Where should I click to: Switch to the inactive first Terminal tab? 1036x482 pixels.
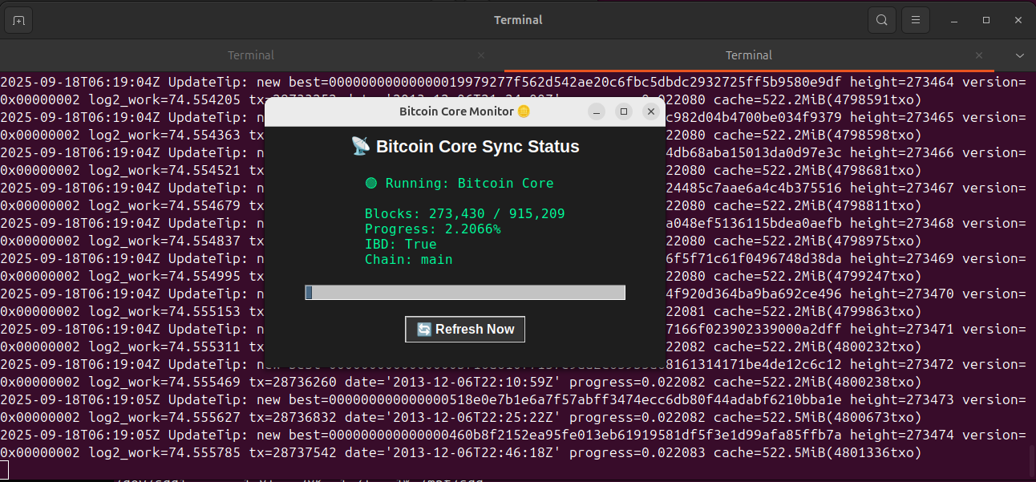click(x=251, y=55)
